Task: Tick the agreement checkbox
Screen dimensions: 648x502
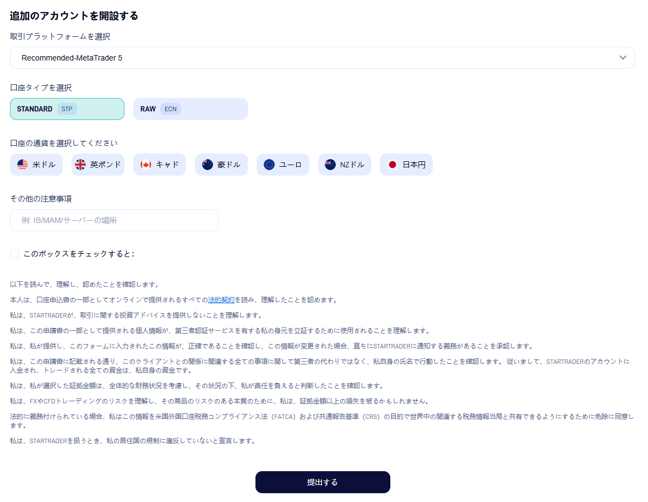Action: coord(14,254)
